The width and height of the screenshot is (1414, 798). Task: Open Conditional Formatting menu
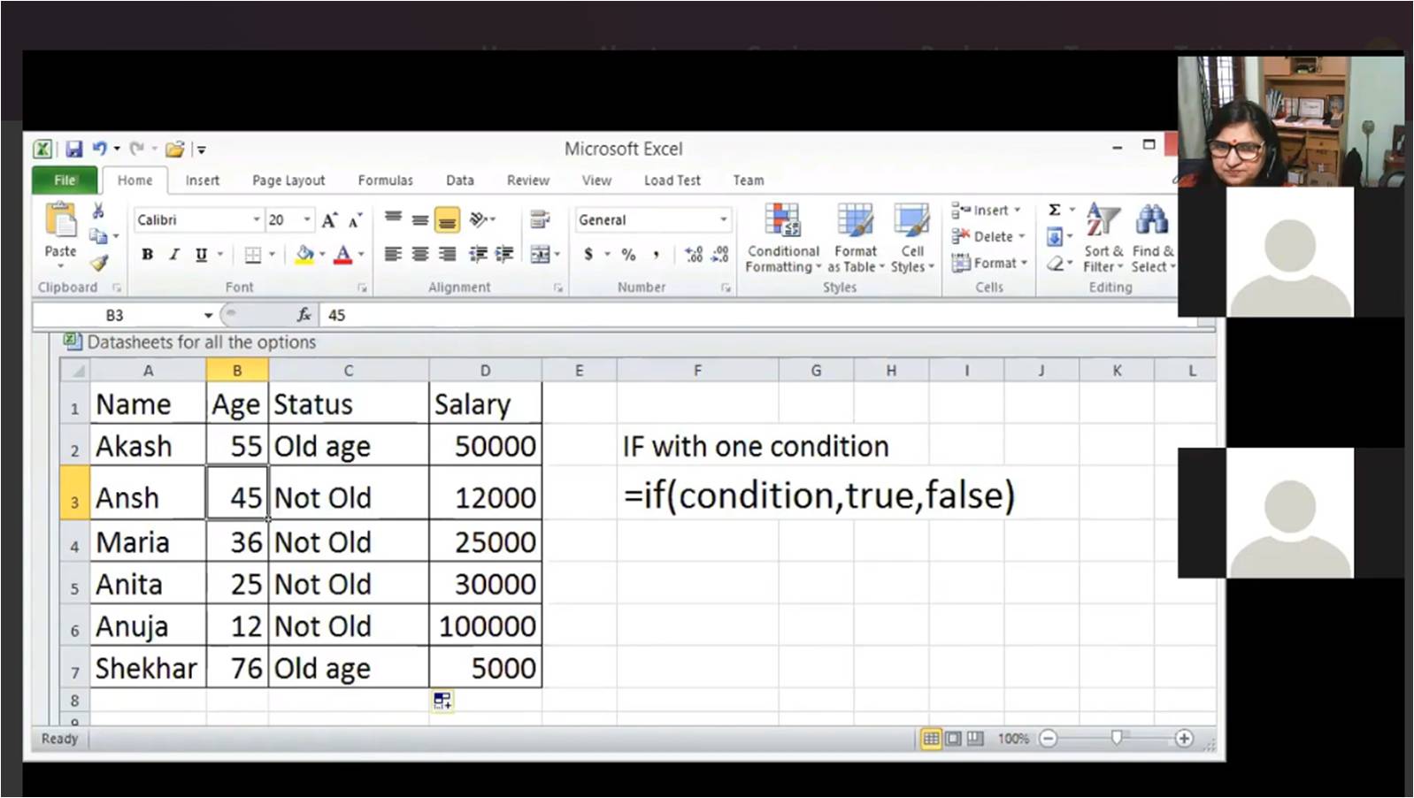[783, 239]
